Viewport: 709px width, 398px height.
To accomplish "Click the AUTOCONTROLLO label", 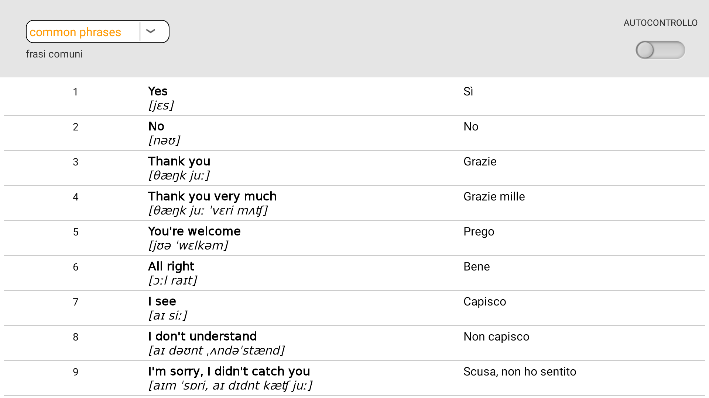I will pos(660,23).
